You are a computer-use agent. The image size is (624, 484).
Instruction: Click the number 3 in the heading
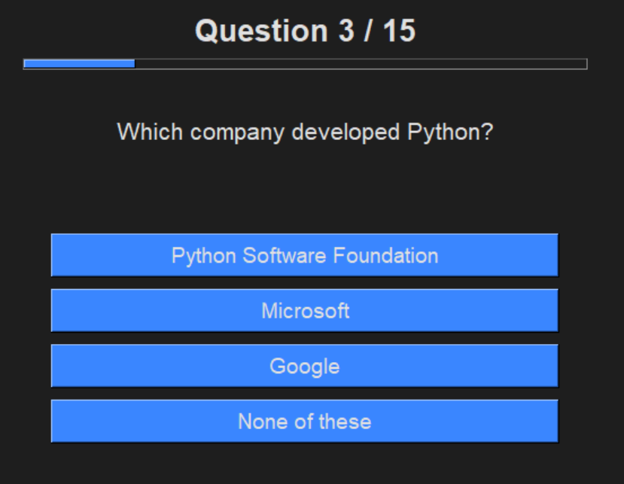pyautogui.click(x=345, y=31)
